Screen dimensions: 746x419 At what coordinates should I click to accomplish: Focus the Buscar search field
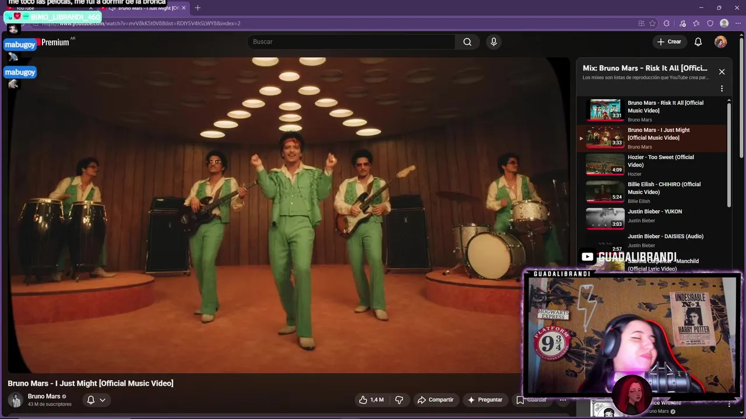pos(351,42)
